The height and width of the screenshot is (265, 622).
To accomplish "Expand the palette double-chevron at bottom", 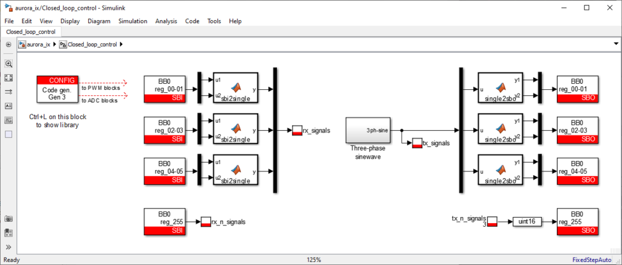I will coord(9,247).
